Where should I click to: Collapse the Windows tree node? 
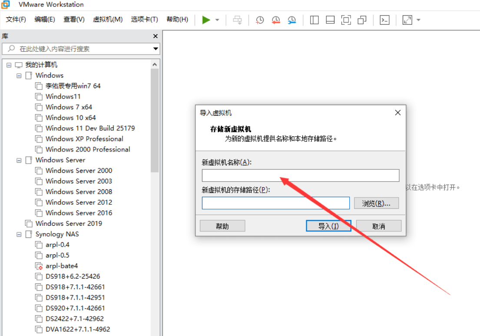click(19, 75)
